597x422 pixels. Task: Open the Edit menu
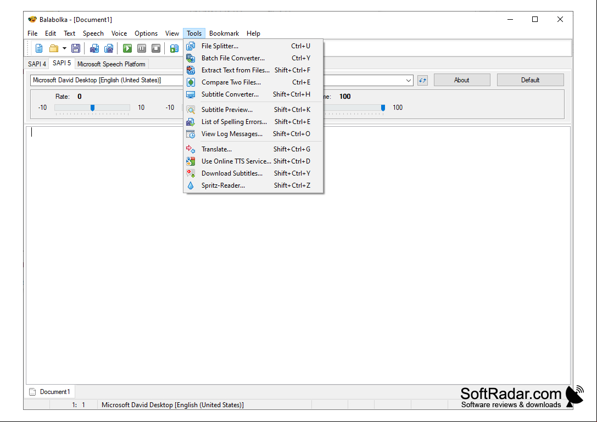(x=51, y=33)
